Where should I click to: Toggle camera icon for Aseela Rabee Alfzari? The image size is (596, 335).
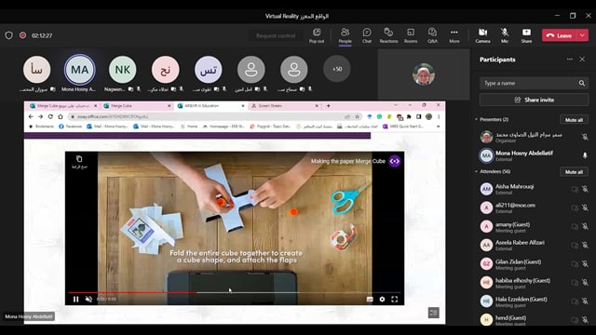tap(575, 246)
